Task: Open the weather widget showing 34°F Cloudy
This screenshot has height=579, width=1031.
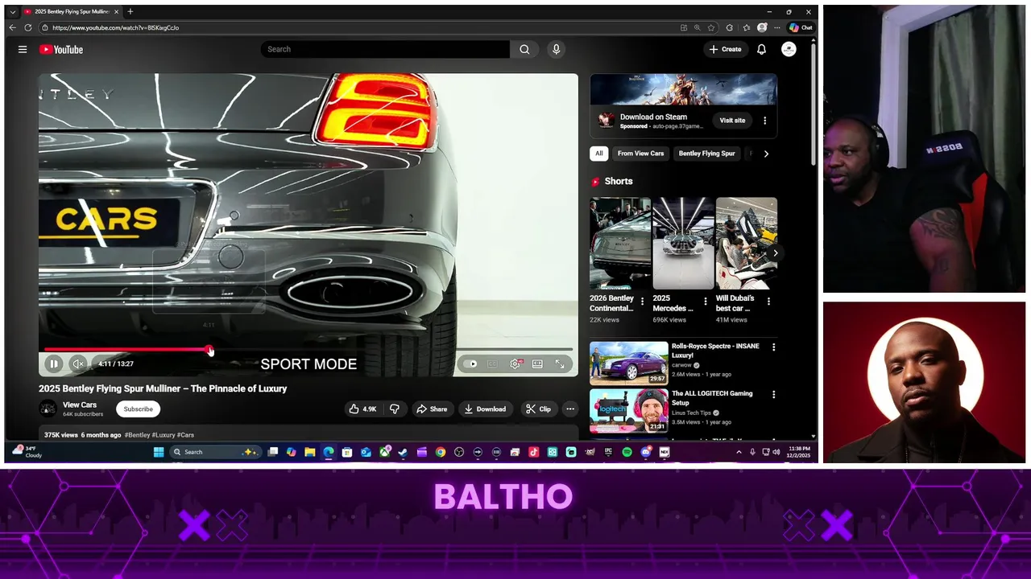Action: 27,452
